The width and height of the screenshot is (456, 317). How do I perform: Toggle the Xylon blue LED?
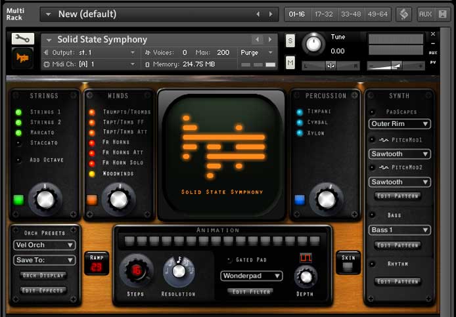tap(300, 133)
